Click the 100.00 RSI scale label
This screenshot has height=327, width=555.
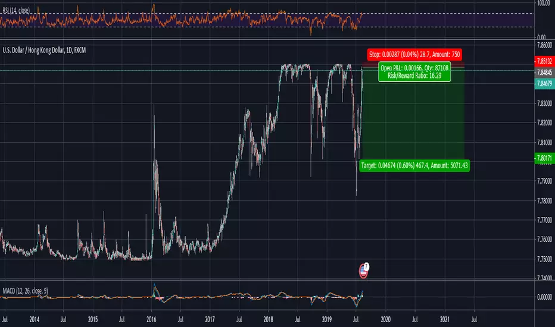click(x=543, y=3)
